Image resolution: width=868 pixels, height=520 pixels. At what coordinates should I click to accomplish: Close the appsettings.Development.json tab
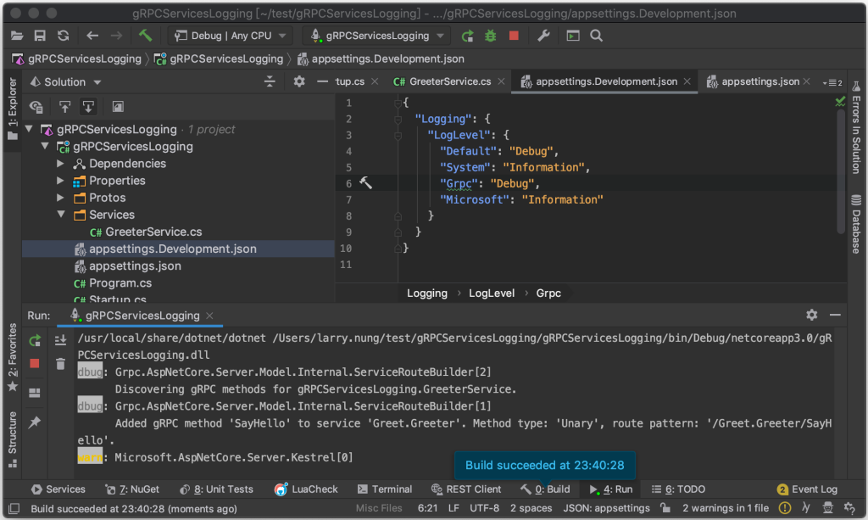[687, 81]
